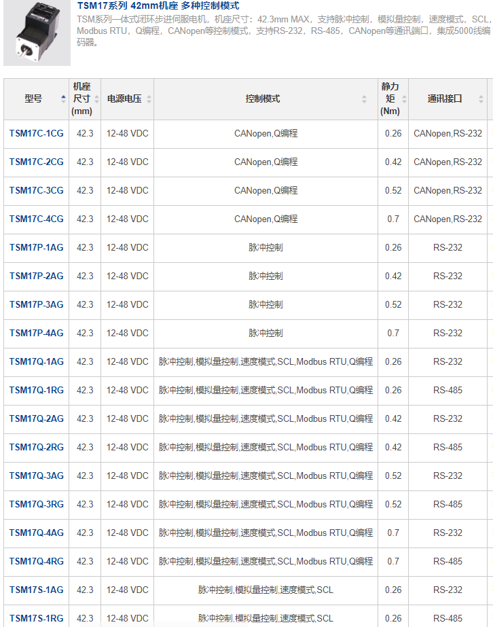Open model TSM17Q-3RG
The width and height of the screenshot is (493, 627).
[37, 504]
